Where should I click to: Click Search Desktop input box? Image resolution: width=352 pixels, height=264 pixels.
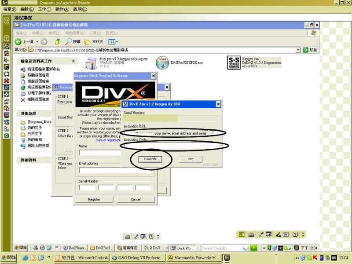pyautogui.click(x=222, y=248)
